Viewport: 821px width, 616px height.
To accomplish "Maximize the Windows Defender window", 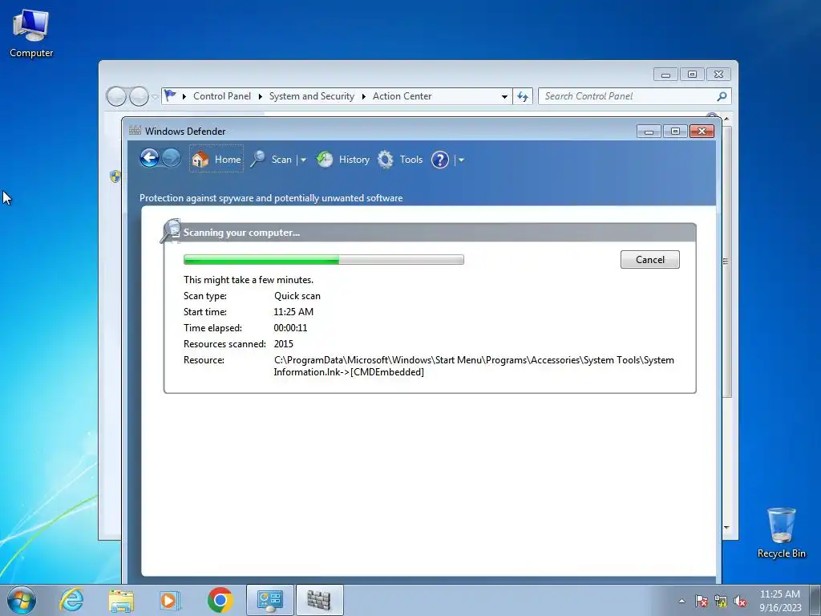I will point(675,132).
